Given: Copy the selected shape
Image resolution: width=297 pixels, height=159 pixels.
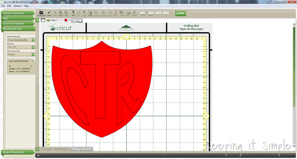Looking at the screenshot, I should 84,13.
